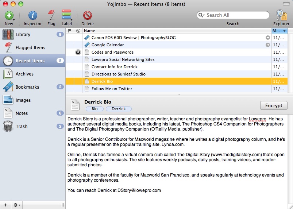Sort list by encrypted column header
This screenshot has height=209, width=293.
coord(78,31)
